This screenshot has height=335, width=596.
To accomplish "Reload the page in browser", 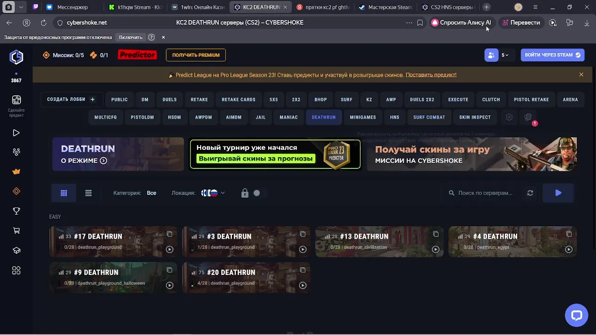I will [43, 22].
